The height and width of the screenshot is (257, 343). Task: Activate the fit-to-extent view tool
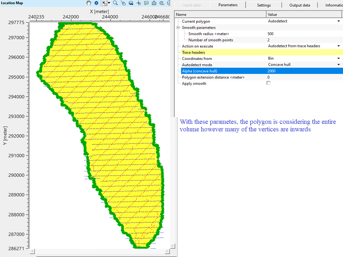click(104, 3)
